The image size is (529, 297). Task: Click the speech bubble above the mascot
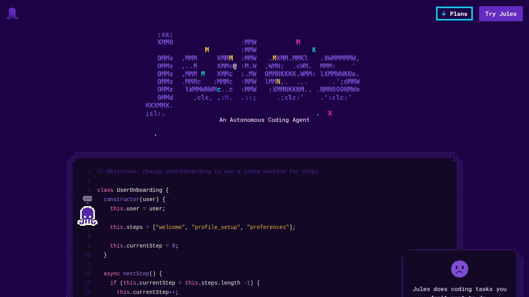(x=88, y=199)
